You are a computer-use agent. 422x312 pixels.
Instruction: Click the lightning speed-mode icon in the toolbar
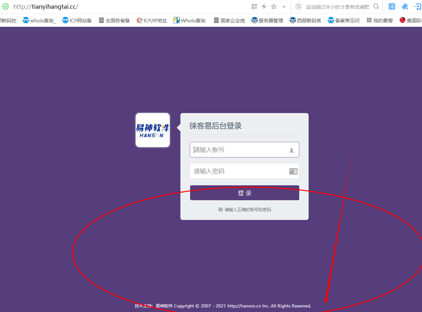pyautogui.click(x=263, y=6)
